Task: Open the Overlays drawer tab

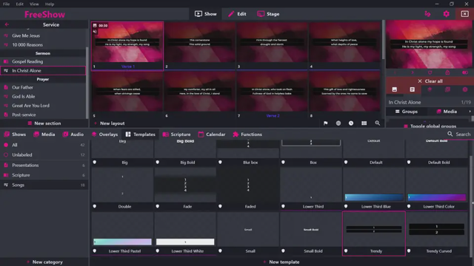Action: (x=104, y=134)
